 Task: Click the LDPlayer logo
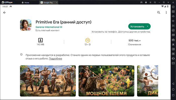point(7,2)
